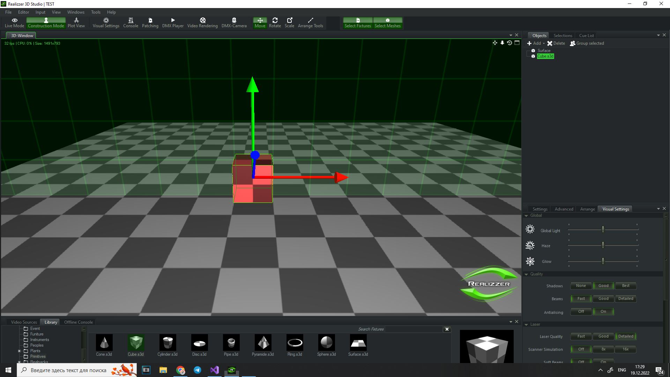This screenshot has width=670, height=377.
Task: Open the Patching tool
Action: tap(150, 23)
